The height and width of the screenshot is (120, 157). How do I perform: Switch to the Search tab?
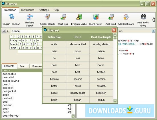tap(23, 66)
